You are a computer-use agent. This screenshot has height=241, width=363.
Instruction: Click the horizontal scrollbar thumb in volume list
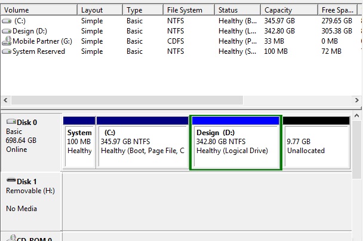[x=127, y=100]
